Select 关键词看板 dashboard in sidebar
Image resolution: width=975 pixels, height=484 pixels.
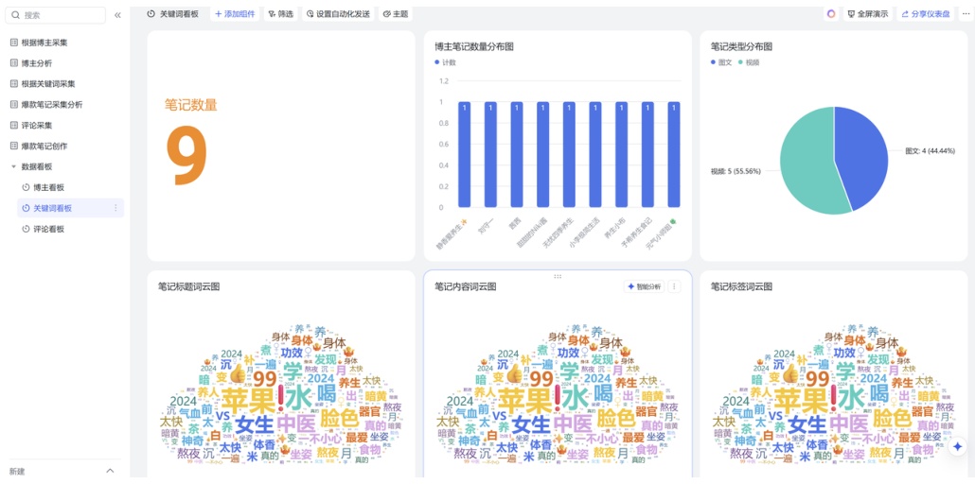(70, 208)
